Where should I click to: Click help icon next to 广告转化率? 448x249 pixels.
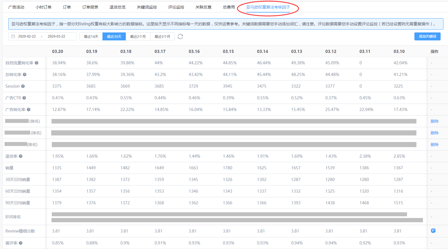pyautogui.click(x=29, y=110)
